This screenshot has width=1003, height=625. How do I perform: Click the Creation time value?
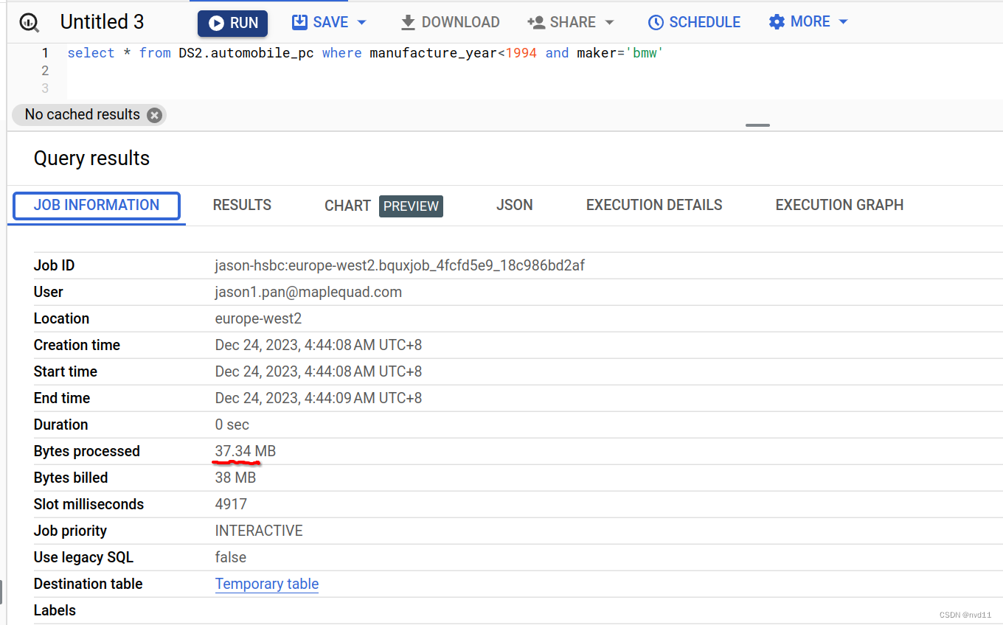319,345
